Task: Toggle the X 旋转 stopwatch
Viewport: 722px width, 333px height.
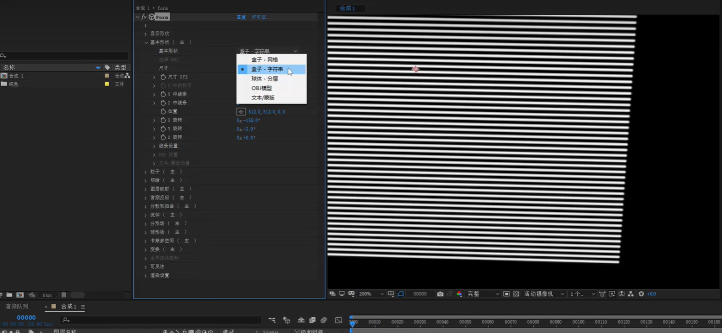Action: (x=163, y=120)
